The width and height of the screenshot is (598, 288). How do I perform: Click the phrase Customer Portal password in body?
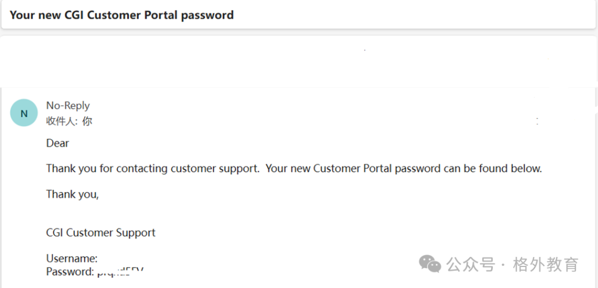pyautogui.click(x=377, y=169)
